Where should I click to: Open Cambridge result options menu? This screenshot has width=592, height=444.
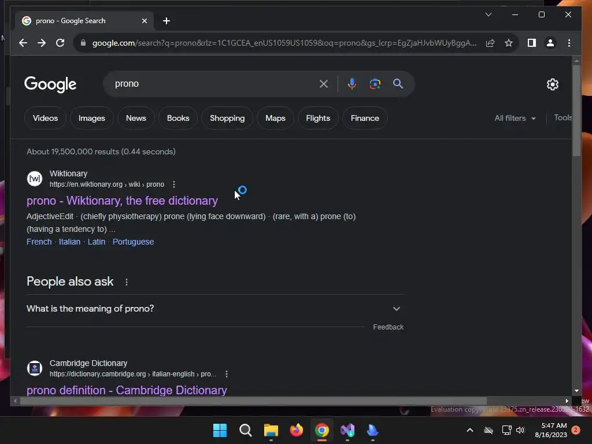[226, 374]
